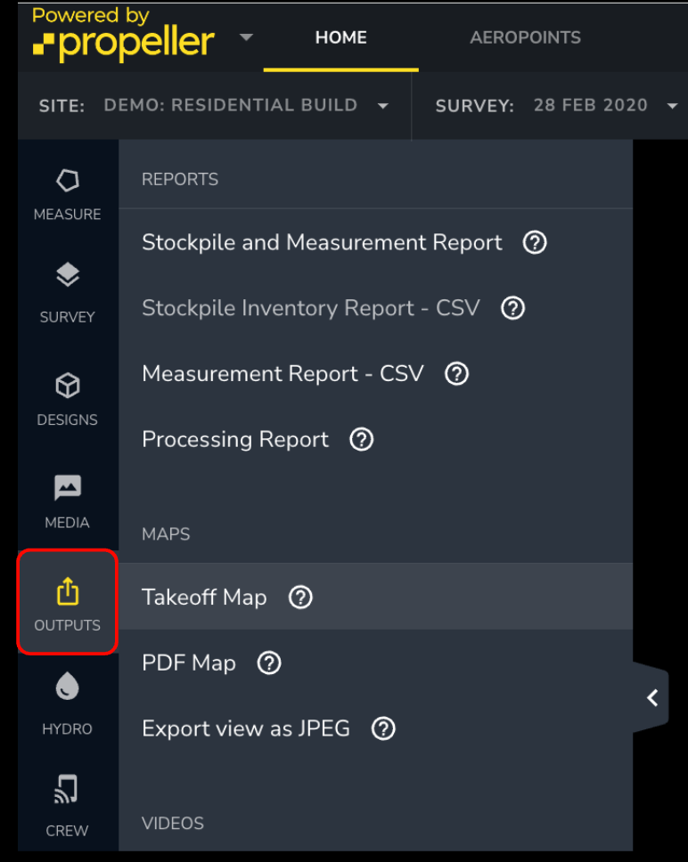Switch to the Aeropoints tab
The width and height of the screenshot is (688, 862).
[x=525, y=37]
